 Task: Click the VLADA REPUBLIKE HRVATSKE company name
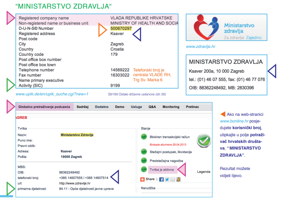tap(141, 18)
